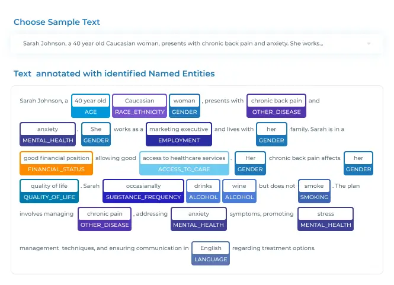Image resolution: width=394 pixels, height=285 pixels.
Task: Select the 'chronic pain' OTHER_DISEASE entity
Action: (x=104, y=219)
